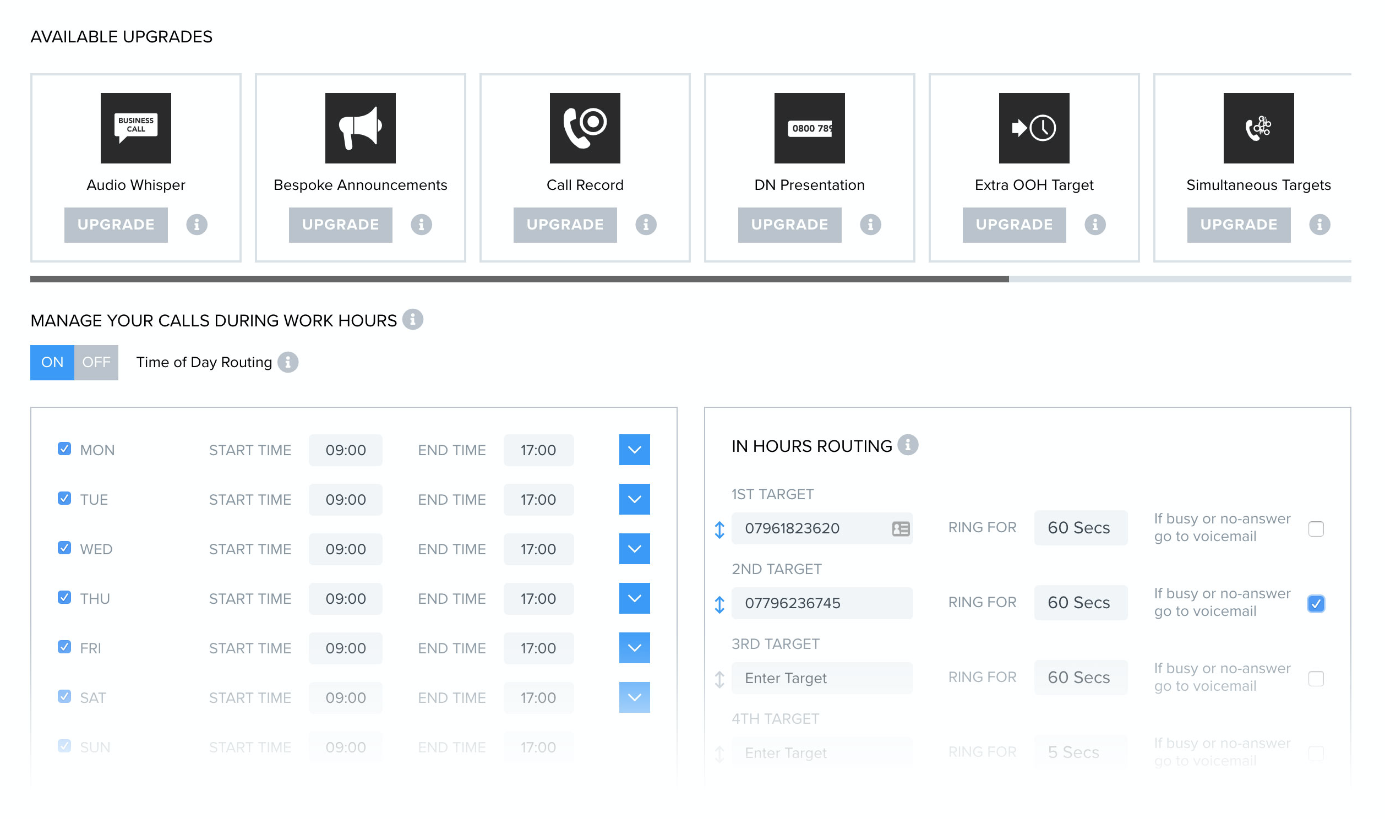Screen dimensions: 1385x819
Task: Edit FRI end time 17:00
Action: [x=538, y=648]
